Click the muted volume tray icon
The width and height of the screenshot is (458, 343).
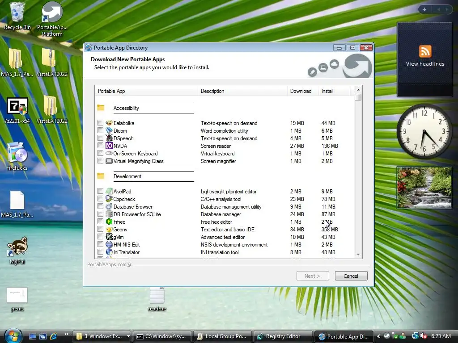pos(424,336)
